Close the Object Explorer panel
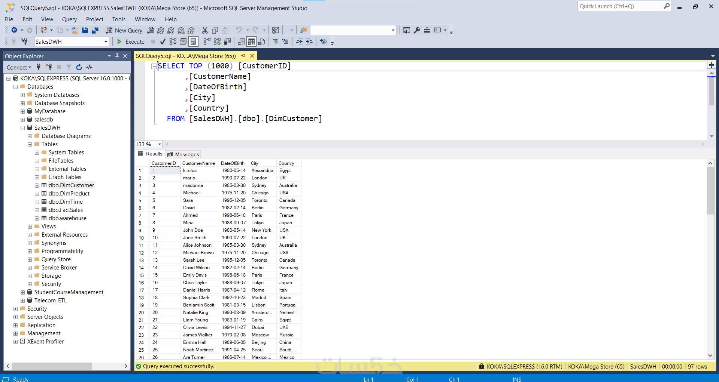Viewport: 719px width, 382px height. point(125,56)
